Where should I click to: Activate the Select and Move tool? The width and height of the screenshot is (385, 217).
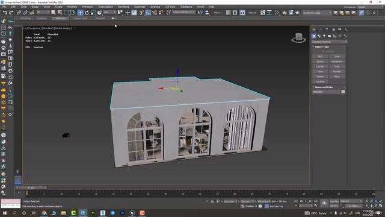80,13
